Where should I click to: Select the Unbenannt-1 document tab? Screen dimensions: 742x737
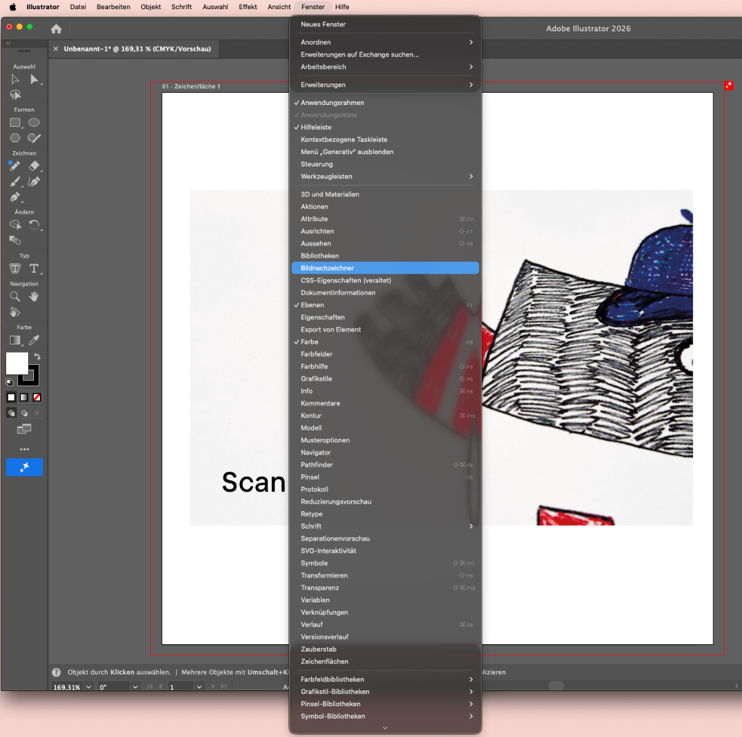coord(137,49)
